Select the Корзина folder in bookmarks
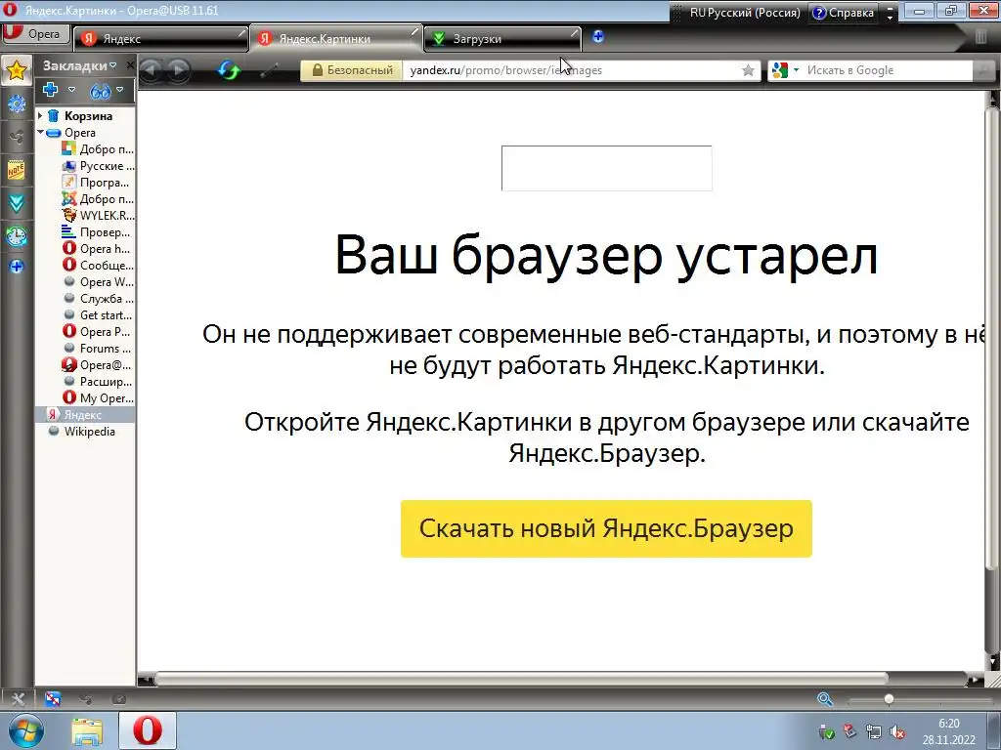This screenshot has width=1001, height=750. click(x=88, y=116)
